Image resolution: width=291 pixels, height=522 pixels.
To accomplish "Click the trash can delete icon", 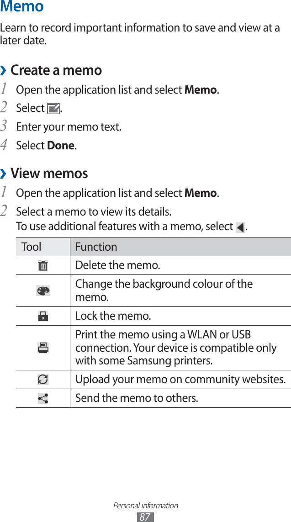I will click(43, 265).
